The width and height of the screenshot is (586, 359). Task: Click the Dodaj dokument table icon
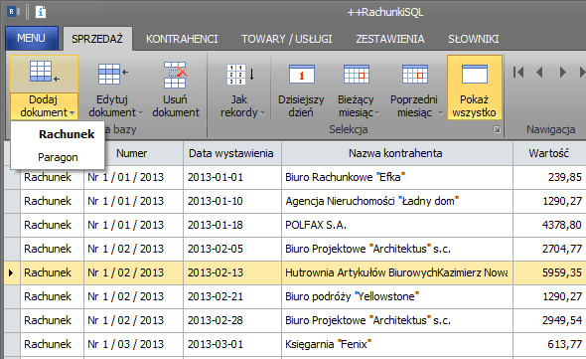(x=44, y=72)
